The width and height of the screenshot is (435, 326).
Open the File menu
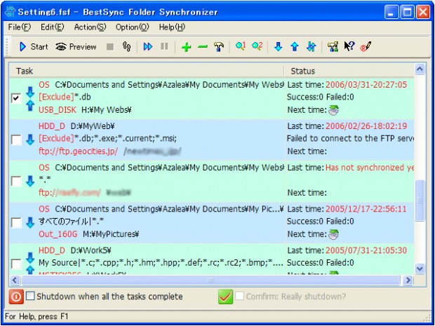[20, 27]
